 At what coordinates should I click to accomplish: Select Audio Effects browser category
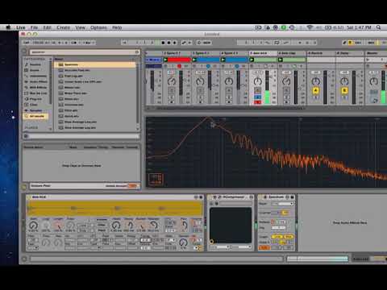[36, 81]
